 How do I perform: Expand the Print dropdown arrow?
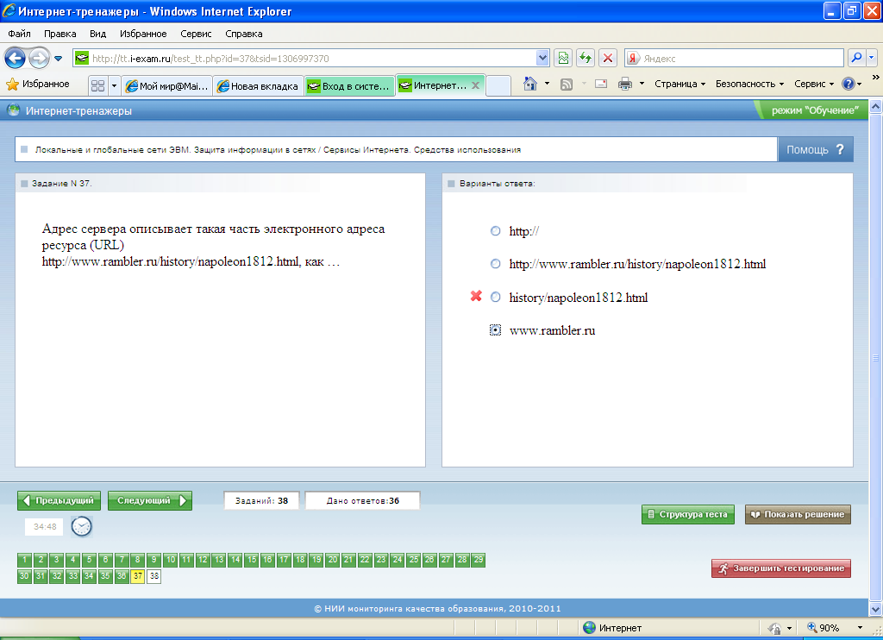(x=642, y=84)
